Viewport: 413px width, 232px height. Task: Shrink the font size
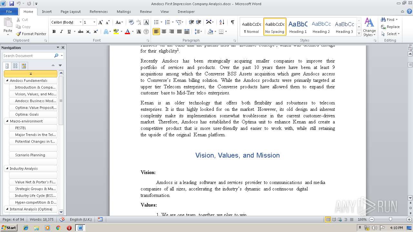coord(108,22)
